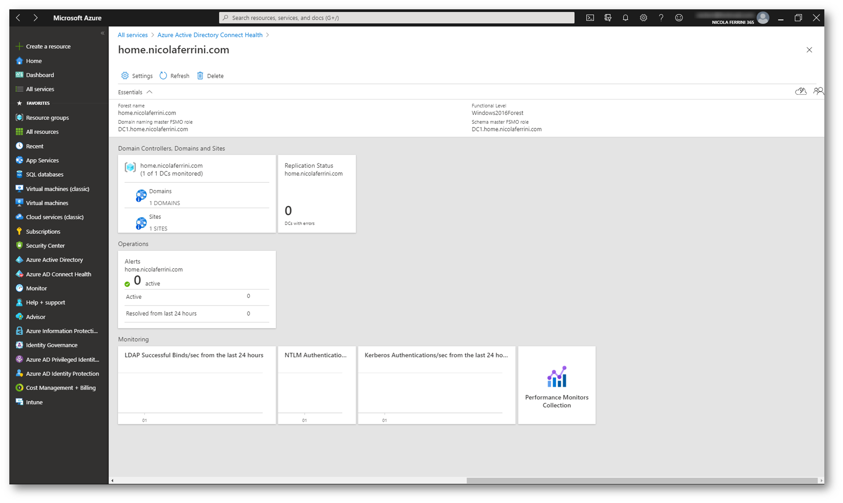Image resolution: width=843 pixels, height=503 pixels.
Task: Click the Azure AD Connect Health icon
Action: coord(19,274)
